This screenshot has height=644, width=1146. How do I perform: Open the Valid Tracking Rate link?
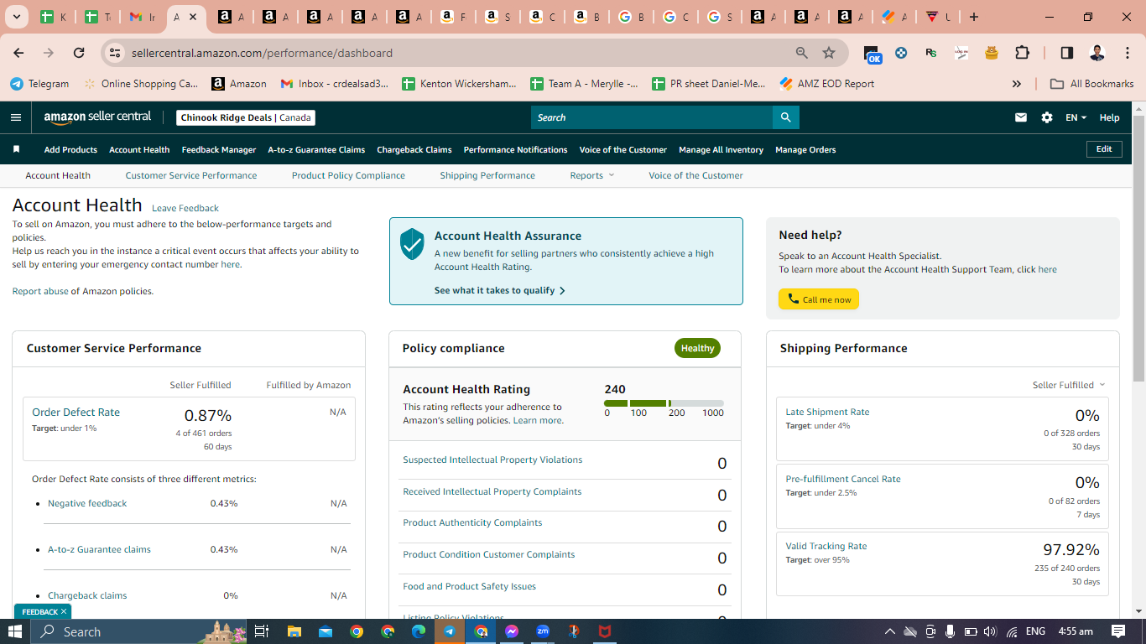(826, 546)
